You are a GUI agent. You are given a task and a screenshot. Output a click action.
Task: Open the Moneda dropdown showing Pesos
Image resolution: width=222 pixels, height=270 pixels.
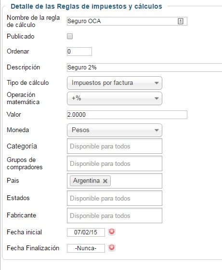(115, 130)
